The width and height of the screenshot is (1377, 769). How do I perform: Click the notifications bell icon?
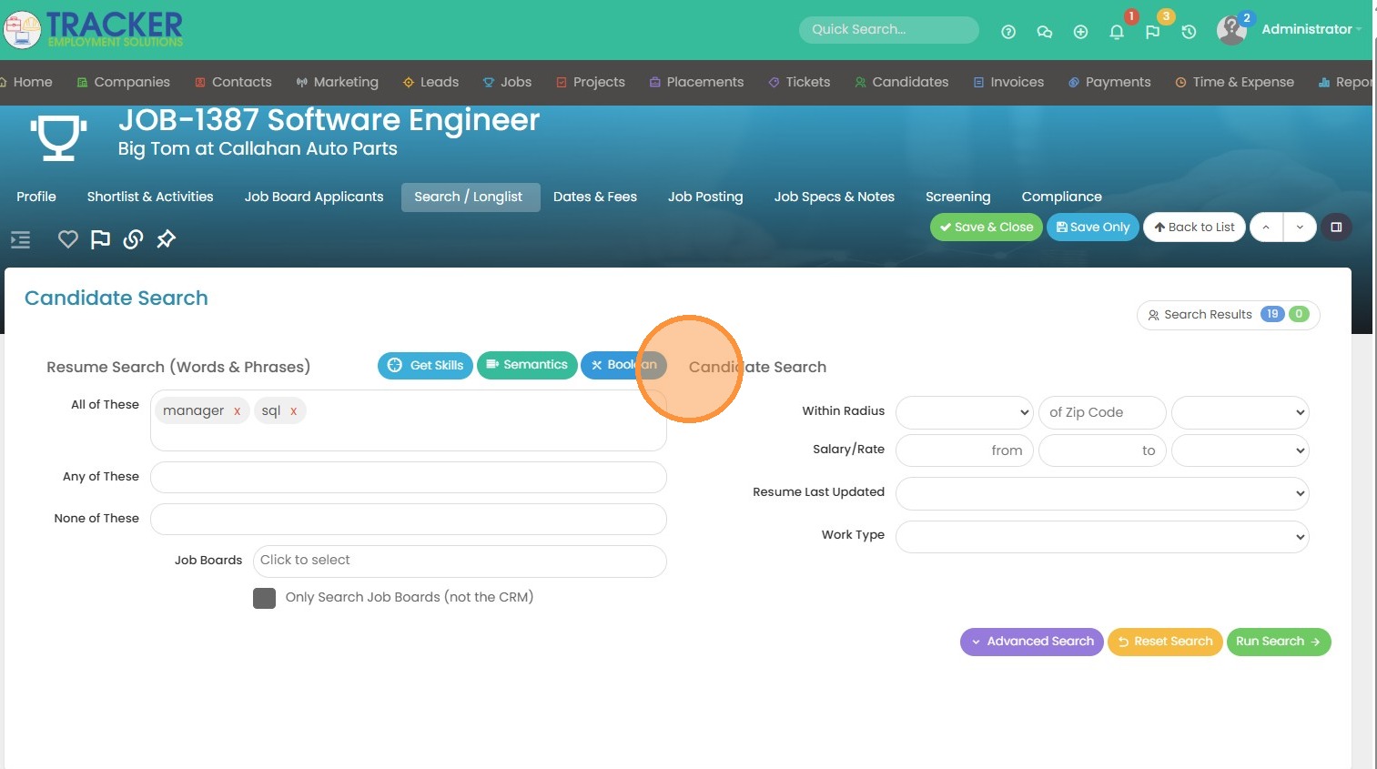[x=1117, y=32]
